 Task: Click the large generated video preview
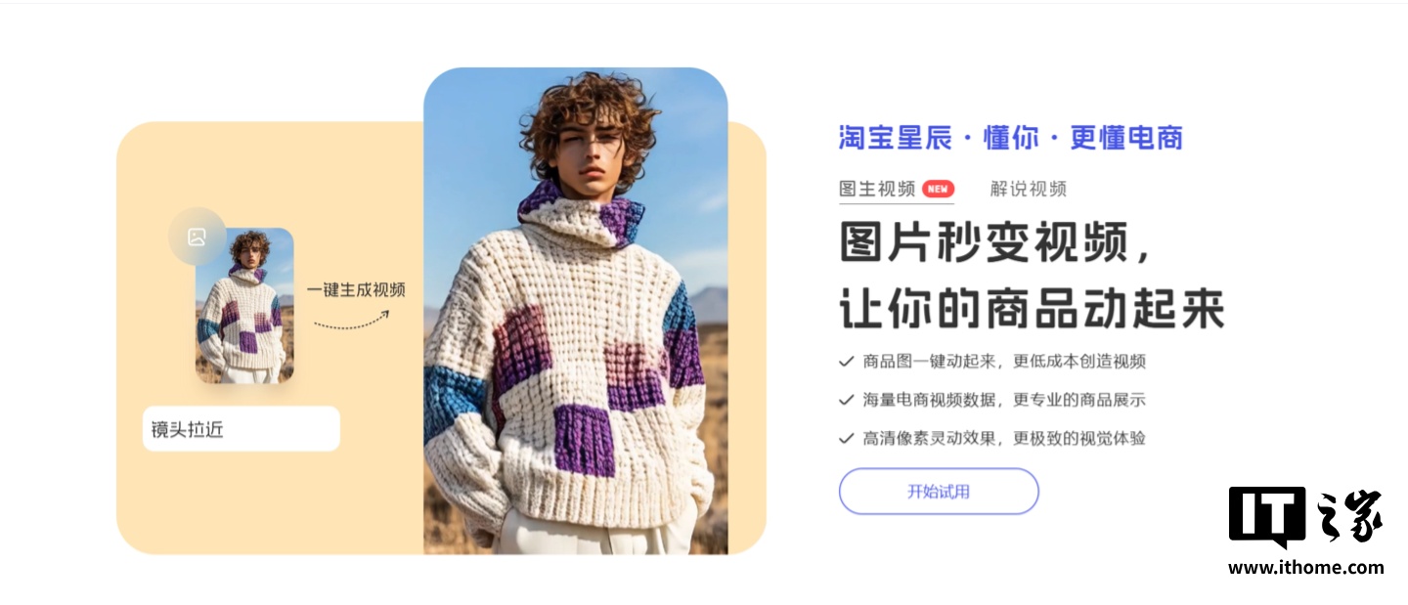(576, 311)
